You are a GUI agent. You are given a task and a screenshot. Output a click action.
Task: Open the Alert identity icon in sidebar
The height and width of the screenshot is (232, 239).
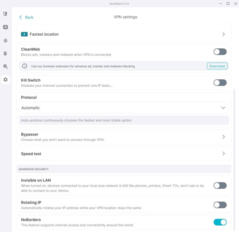click(6, 27)
